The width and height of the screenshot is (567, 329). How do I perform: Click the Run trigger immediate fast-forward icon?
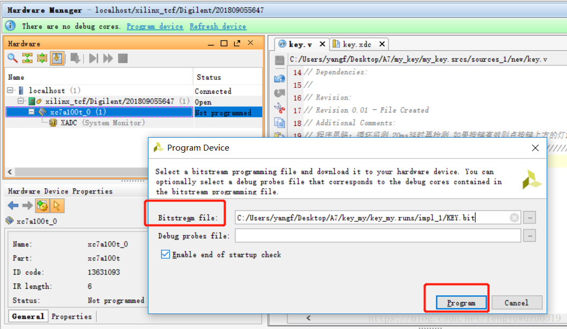(x=108, y=58)
